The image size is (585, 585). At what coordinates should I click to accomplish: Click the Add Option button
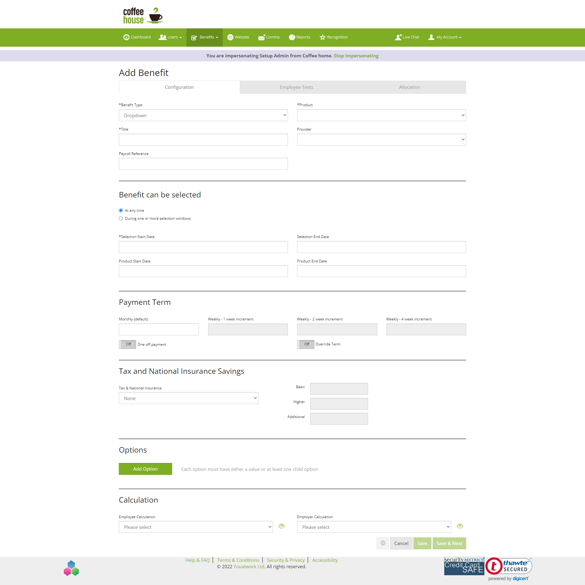(x=145, y=469)
